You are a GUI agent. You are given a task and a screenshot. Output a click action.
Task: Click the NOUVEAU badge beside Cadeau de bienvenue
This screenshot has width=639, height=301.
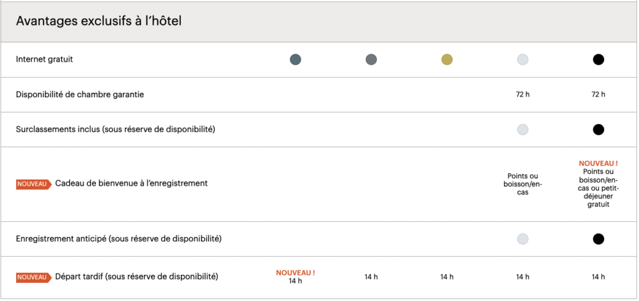click(x=33, y=184)
